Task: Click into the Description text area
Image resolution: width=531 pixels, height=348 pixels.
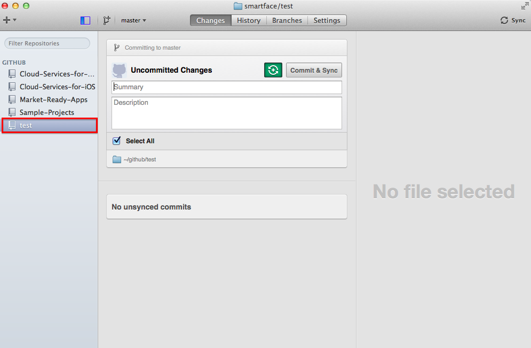Action: 227,113
